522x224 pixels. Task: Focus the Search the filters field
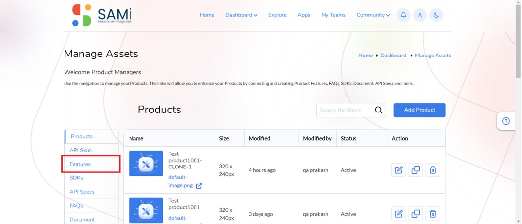tap(351, 110)
